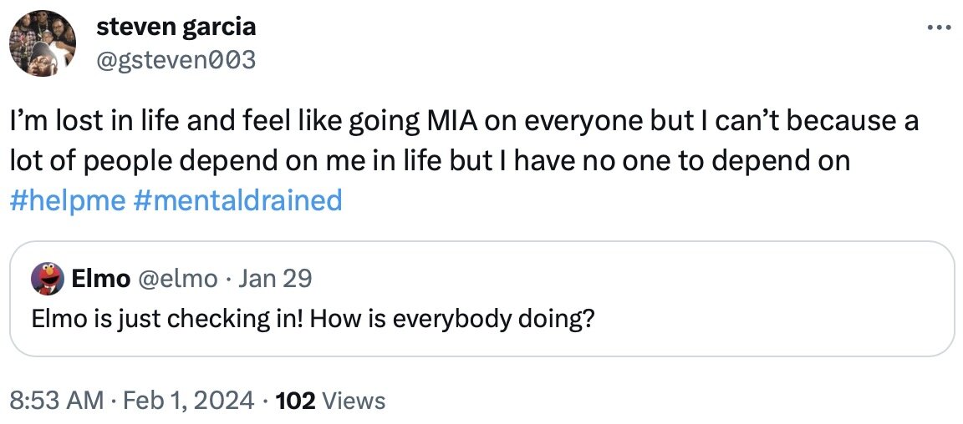Click the 102 view count number

pos(294,401)
